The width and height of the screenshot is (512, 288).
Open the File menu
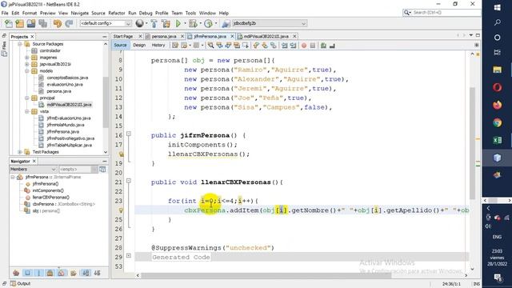[x=5, y=13]
